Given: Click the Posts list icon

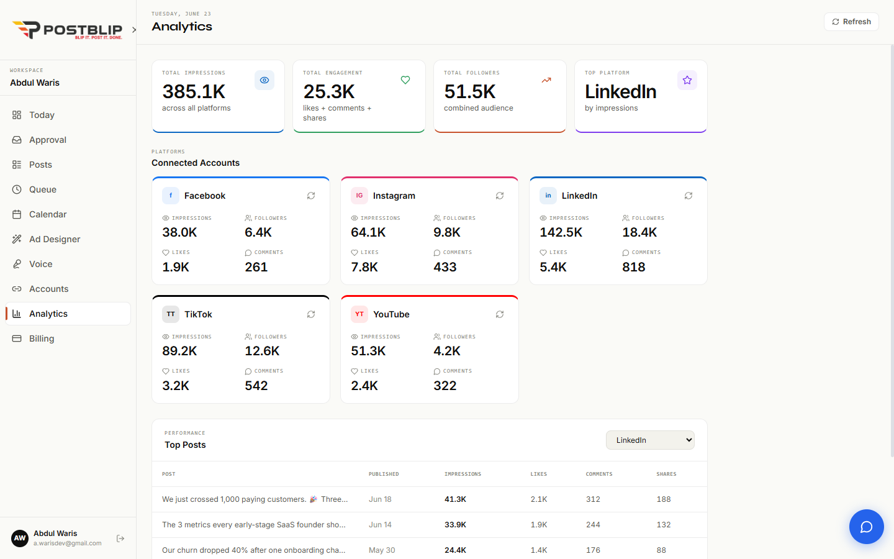Looking at the screenshot, I should tap(17, 165).
